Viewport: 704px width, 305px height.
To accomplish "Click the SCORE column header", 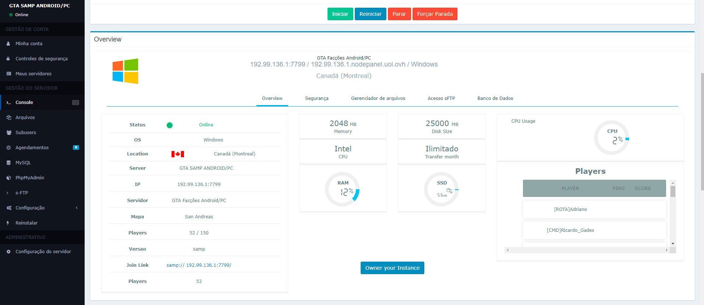I will tap(643, 189).
